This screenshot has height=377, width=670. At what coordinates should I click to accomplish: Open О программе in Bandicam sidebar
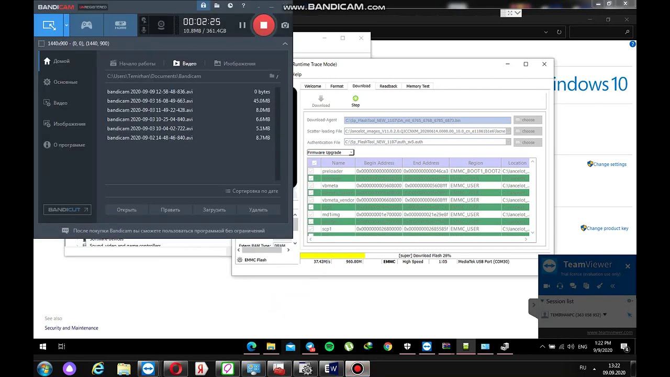[x=69, y=145]
